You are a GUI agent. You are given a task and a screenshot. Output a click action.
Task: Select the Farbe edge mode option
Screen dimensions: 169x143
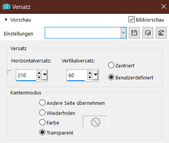(42, 122)
